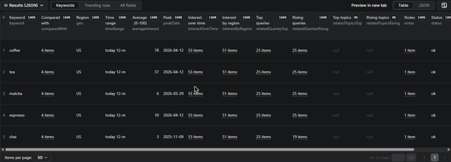This screenshot has height=162, width=451.
Task: Select the JSON view toggle
Action: tap(424, 5)
